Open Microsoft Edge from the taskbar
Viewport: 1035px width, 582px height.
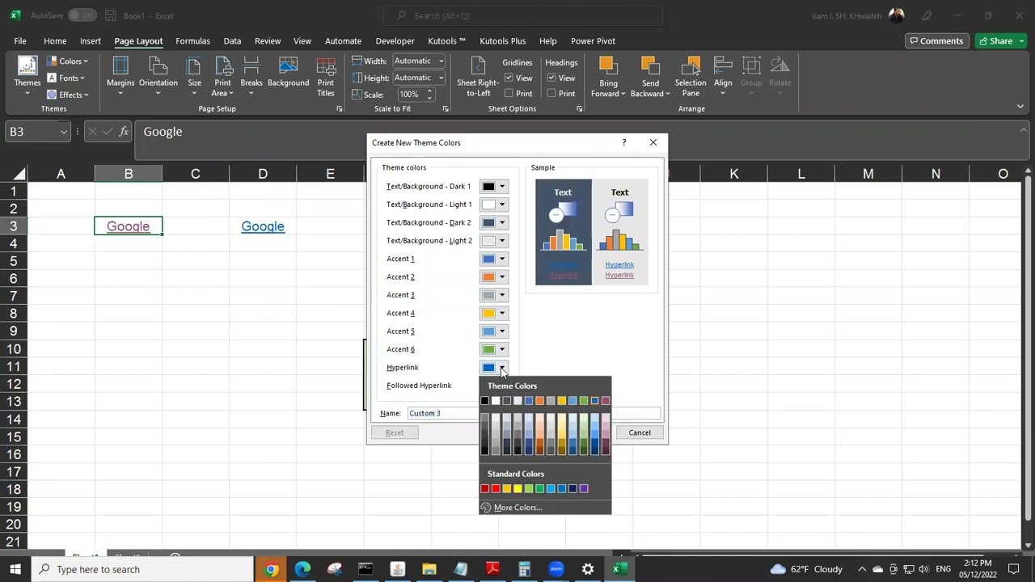point(302,569)
